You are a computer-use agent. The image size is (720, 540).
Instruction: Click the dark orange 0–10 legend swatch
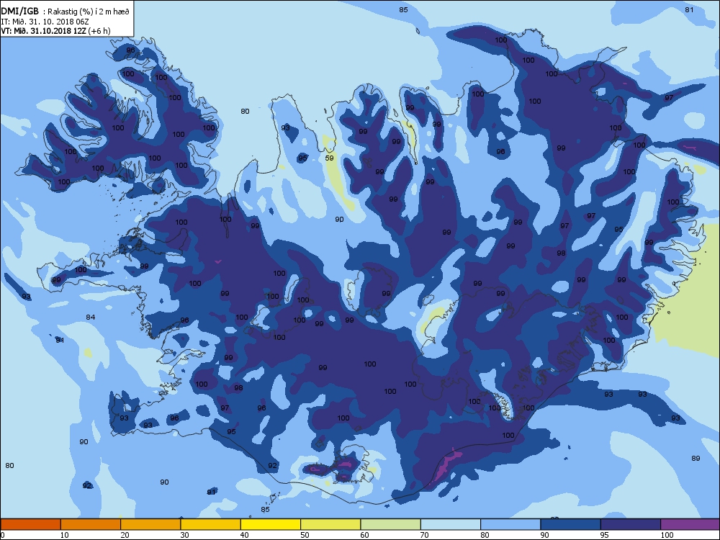click(x=30, y=524)
